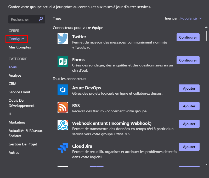Select the CRM category
This screenshot has height=178, width=209.
pyautogui.click(x=12, y=84)
